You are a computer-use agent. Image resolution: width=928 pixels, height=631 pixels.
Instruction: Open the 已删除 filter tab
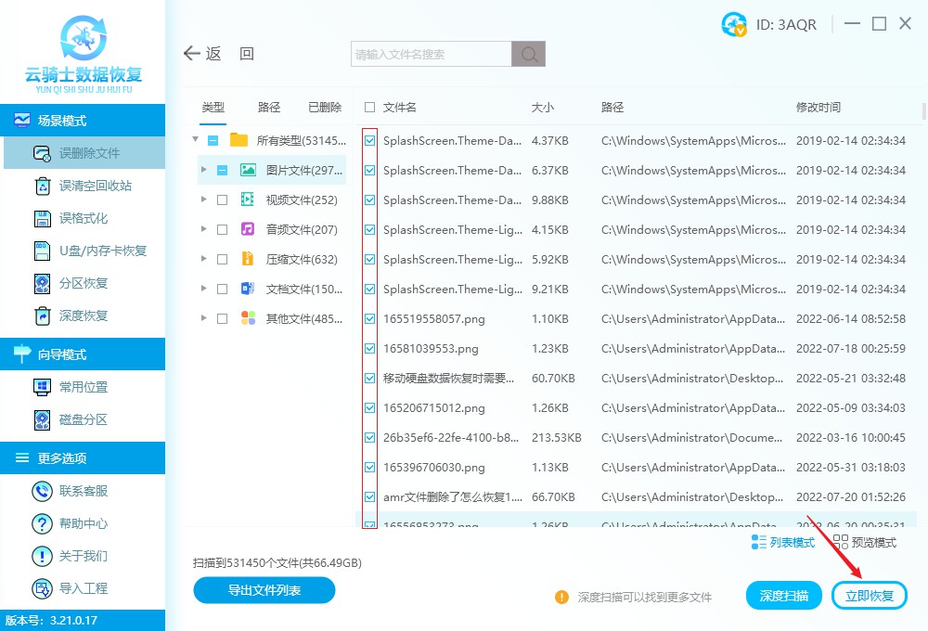tap(324, 107)
